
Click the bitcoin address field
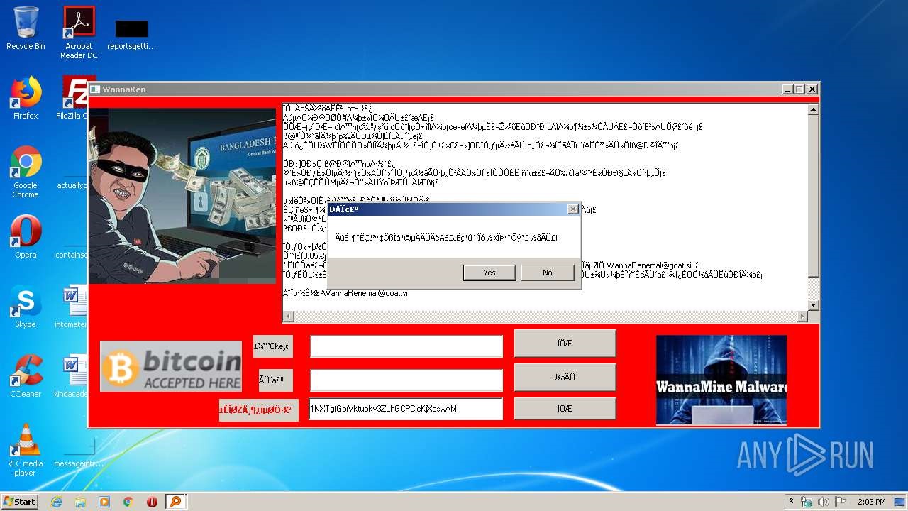pos(406,409)
